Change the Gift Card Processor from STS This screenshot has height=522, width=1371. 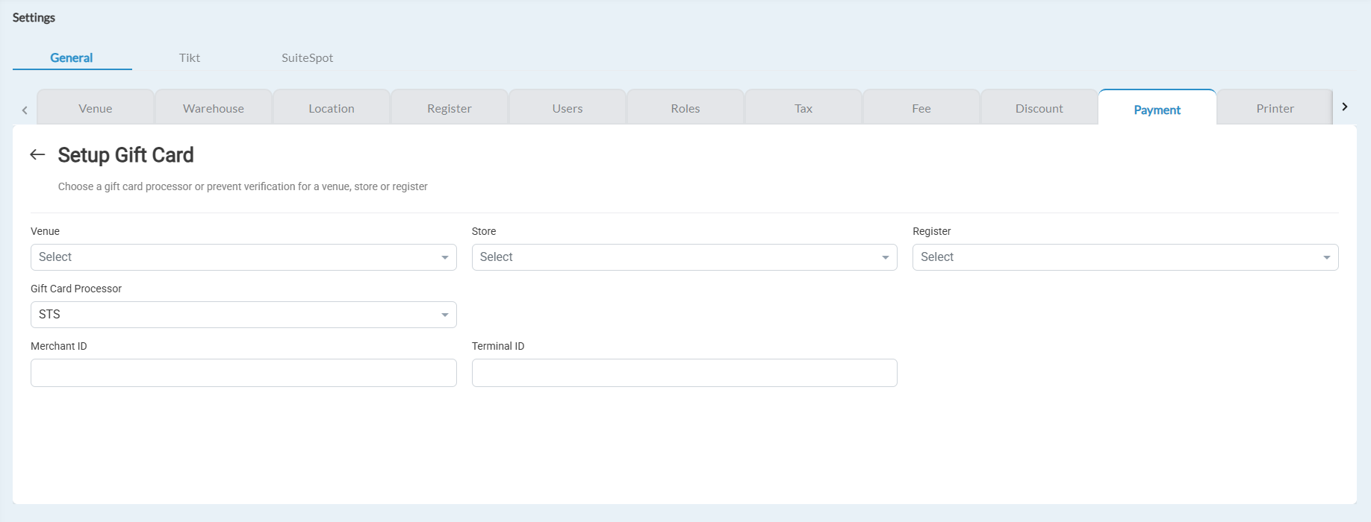(243, 315)
